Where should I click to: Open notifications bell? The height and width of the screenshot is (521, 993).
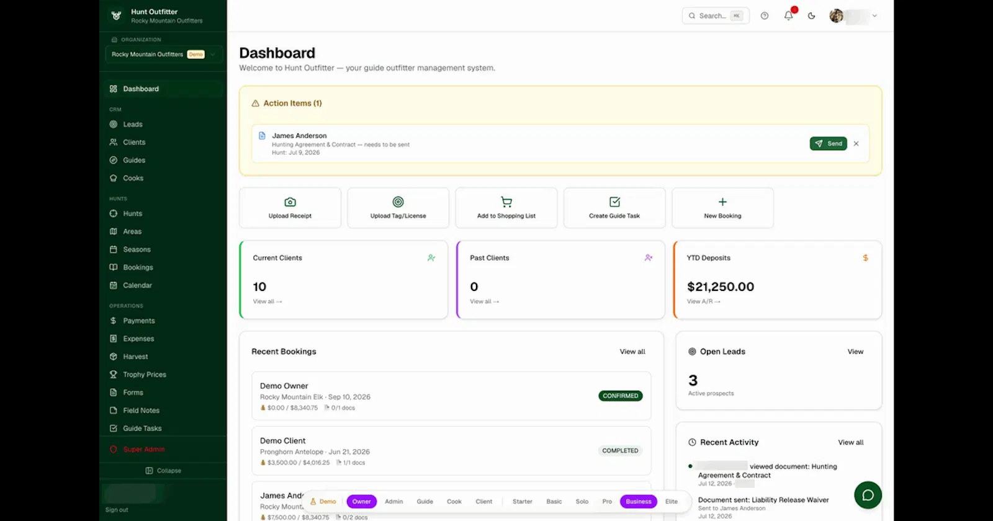coord(788,16)
